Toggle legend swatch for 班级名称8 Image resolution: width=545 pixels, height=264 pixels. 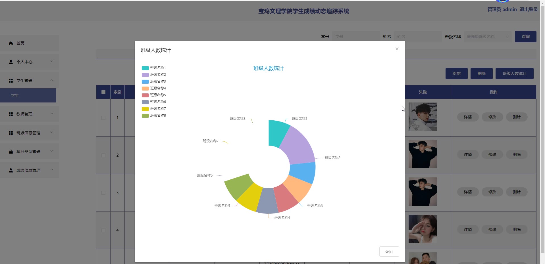pyautogui.click(x=145, y=116)
